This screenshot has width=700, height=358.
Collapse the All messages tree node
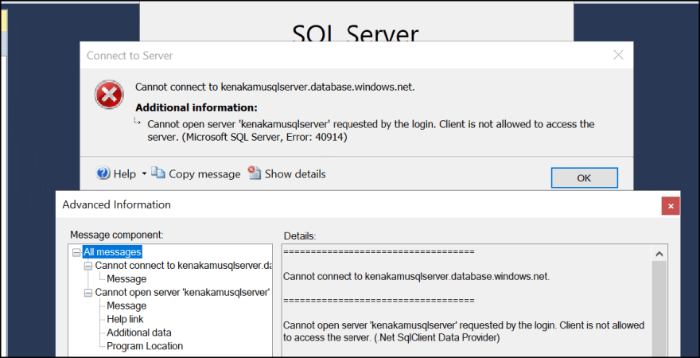76,253
